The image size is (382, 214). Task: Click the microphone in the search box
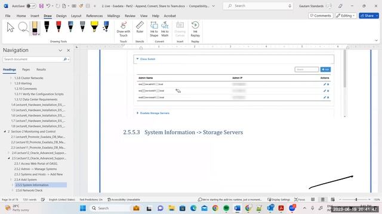pyautogui.click(x=289, y=6)
